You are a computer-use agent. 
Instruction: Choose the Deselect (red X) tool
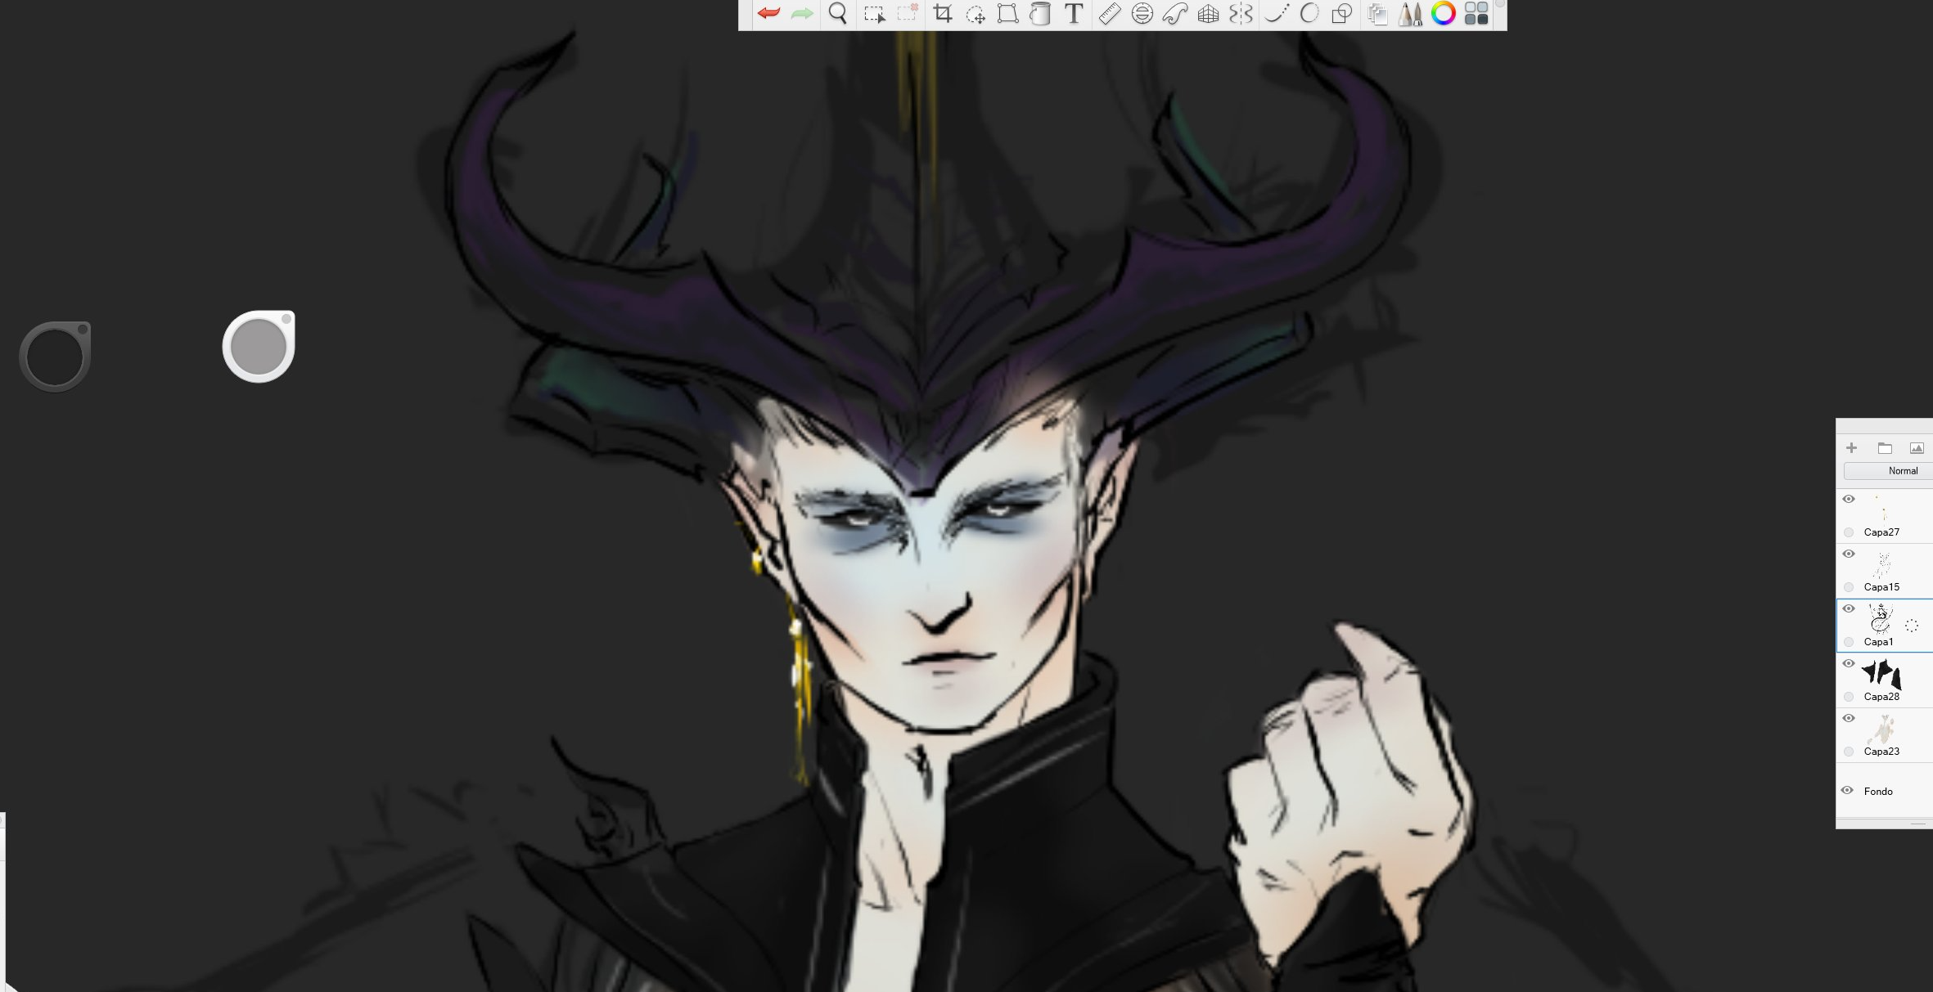coord(908,12)
